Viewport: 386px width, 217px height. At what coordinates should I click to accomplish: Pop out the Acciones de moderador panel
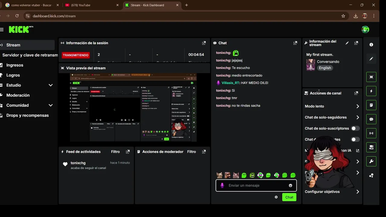[204, 152]
